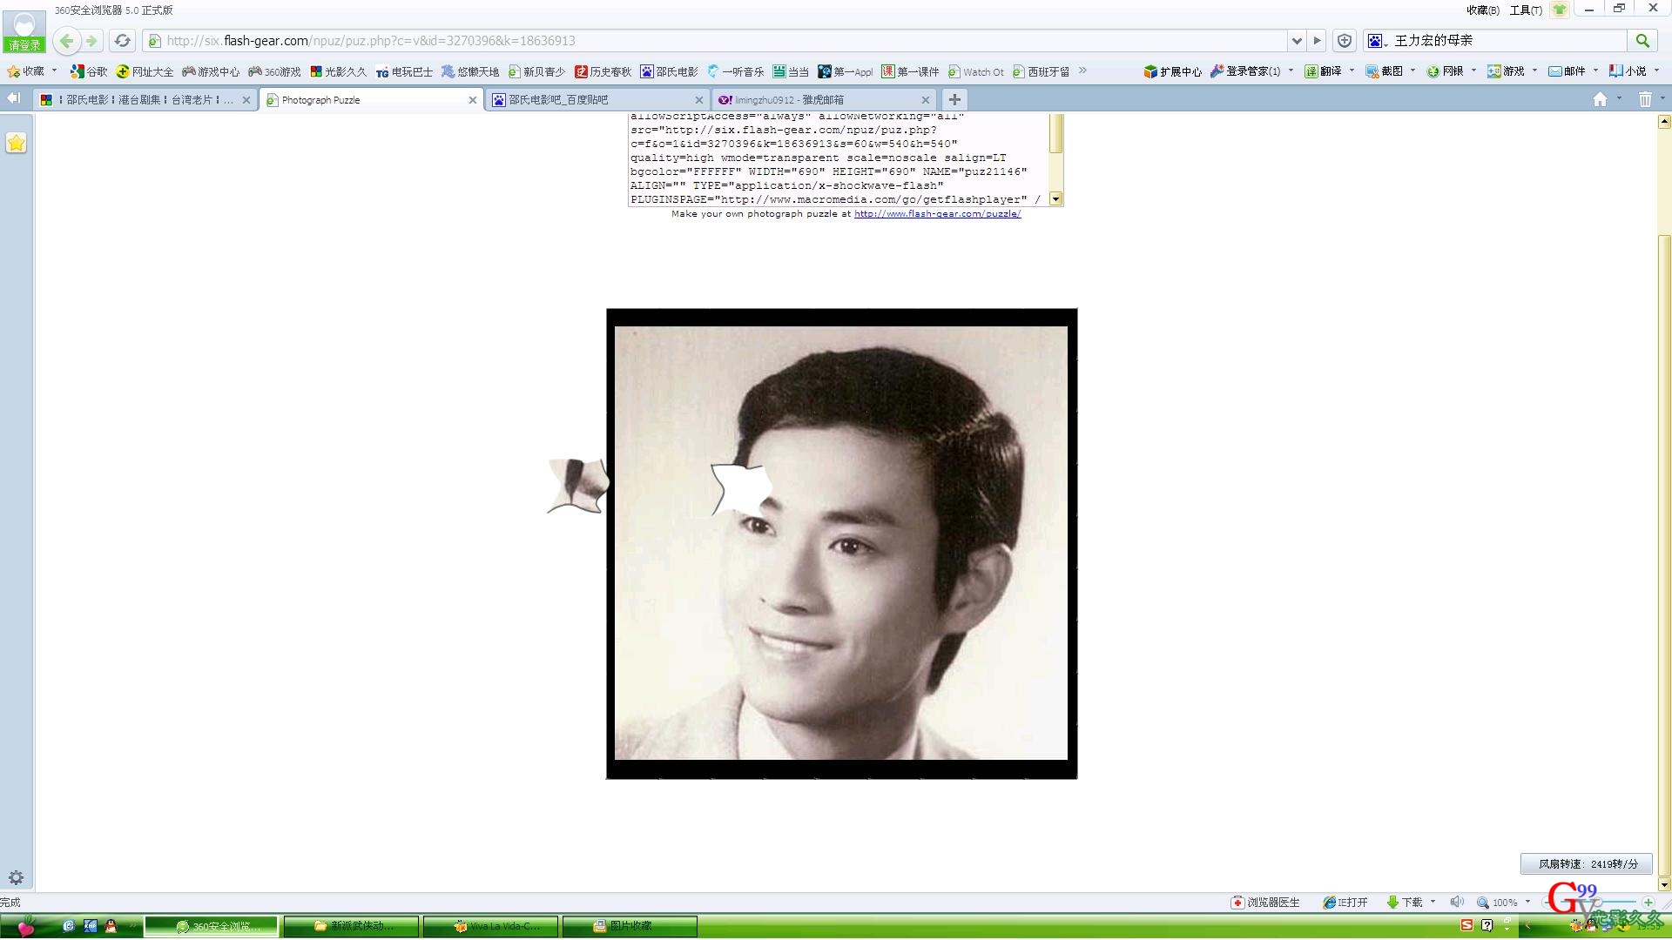Click the 扩展中心 extension center button
The image size is (1672, 940).
point(1172,71)
